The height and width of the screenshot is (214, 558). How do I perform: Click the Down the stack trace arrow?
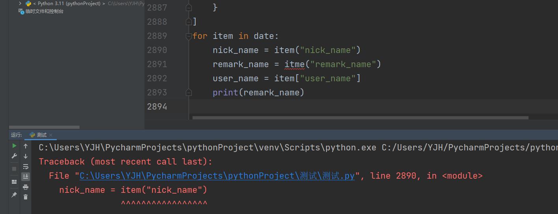coord(26,156)
